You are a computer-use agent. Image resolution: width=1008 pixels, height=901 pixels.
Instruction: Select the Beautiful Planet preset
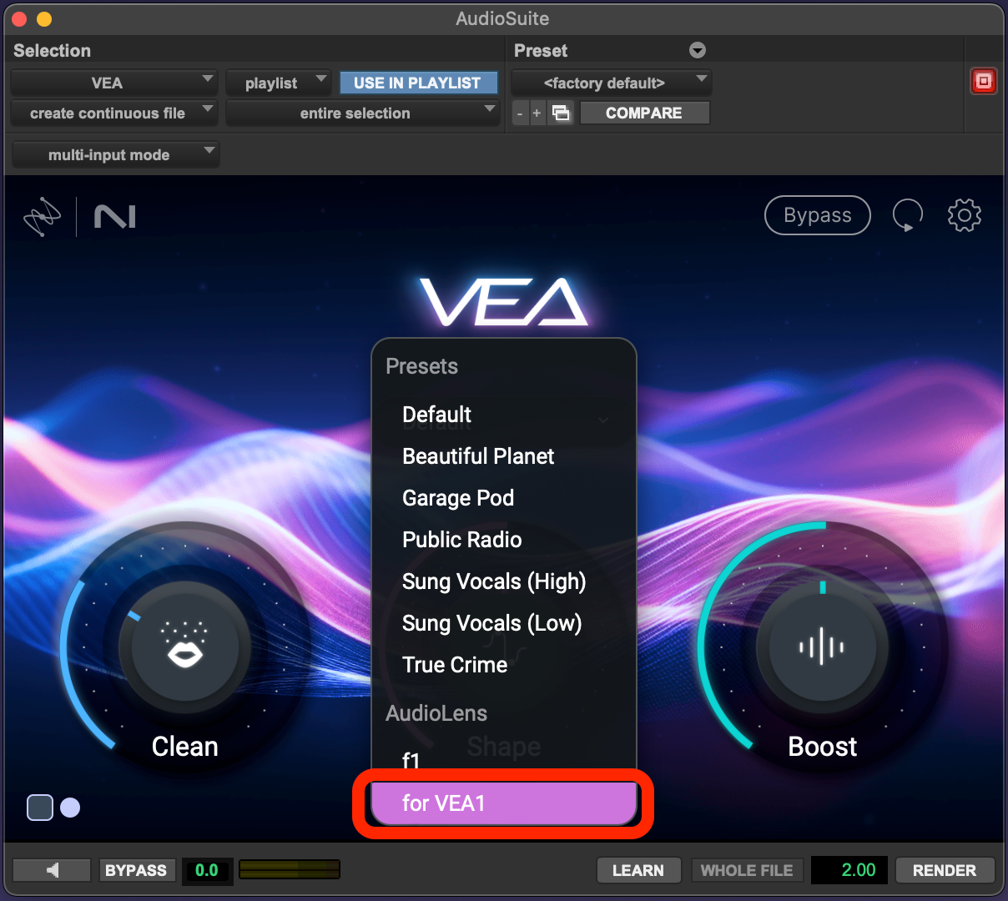point(478,456)
